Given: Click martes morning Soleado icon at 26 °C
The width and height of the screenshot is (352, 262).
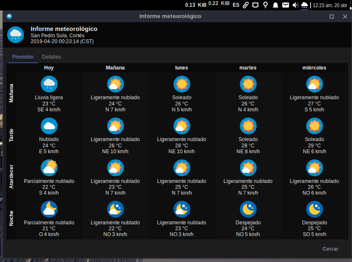Looking at the screenshot, I should click(x=248, y=84).
